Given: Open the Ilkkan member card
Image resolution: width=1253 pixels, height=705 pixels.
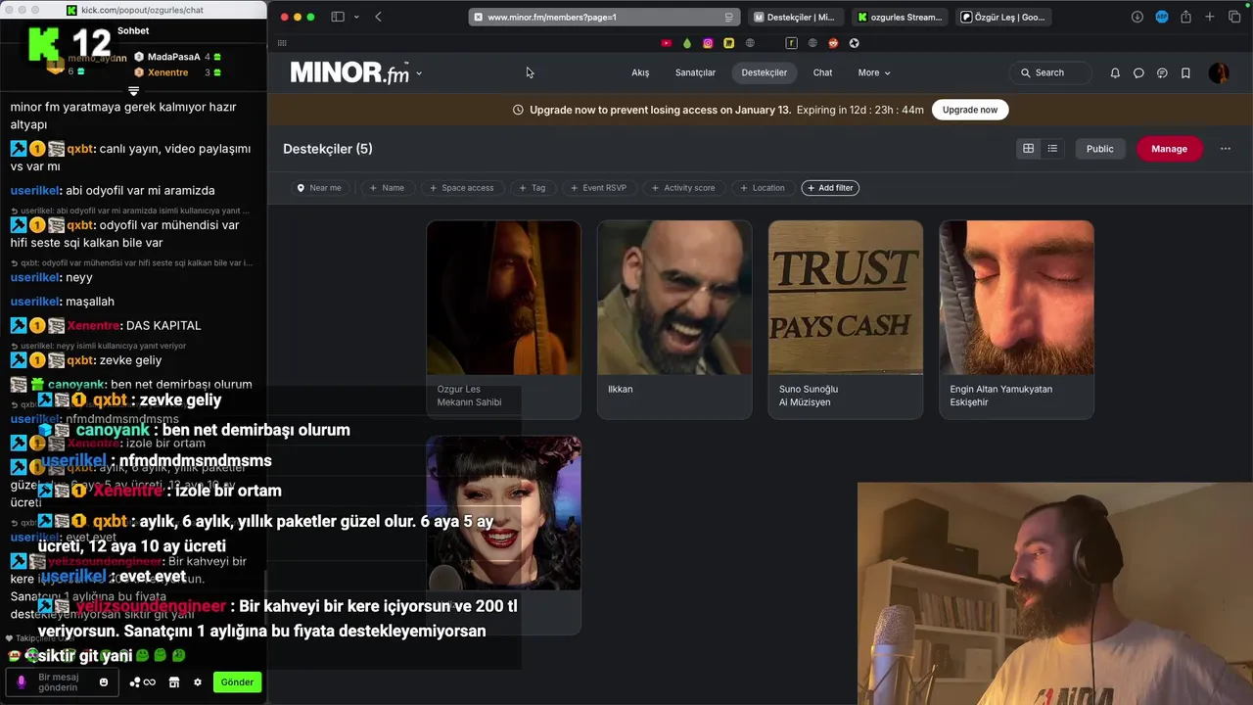Looking at the screenshot, I should [674, 319].
